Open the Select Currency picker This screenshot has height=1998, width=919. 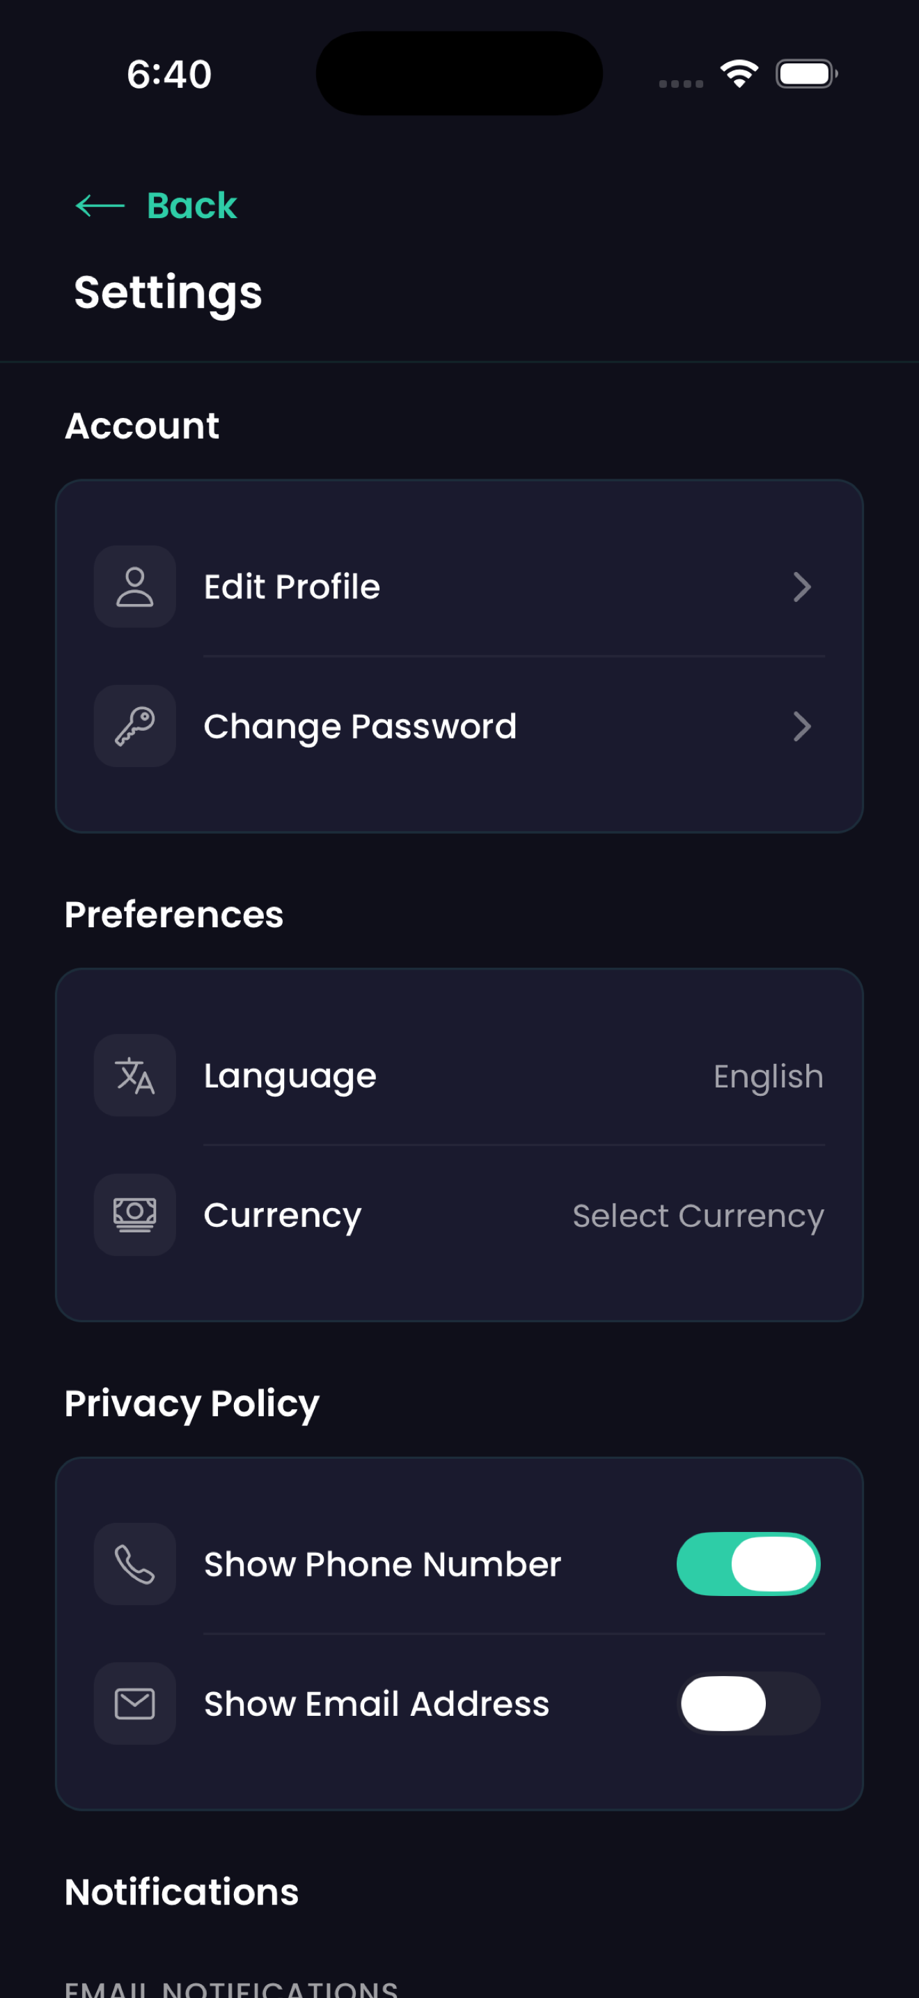(698, 1216)
